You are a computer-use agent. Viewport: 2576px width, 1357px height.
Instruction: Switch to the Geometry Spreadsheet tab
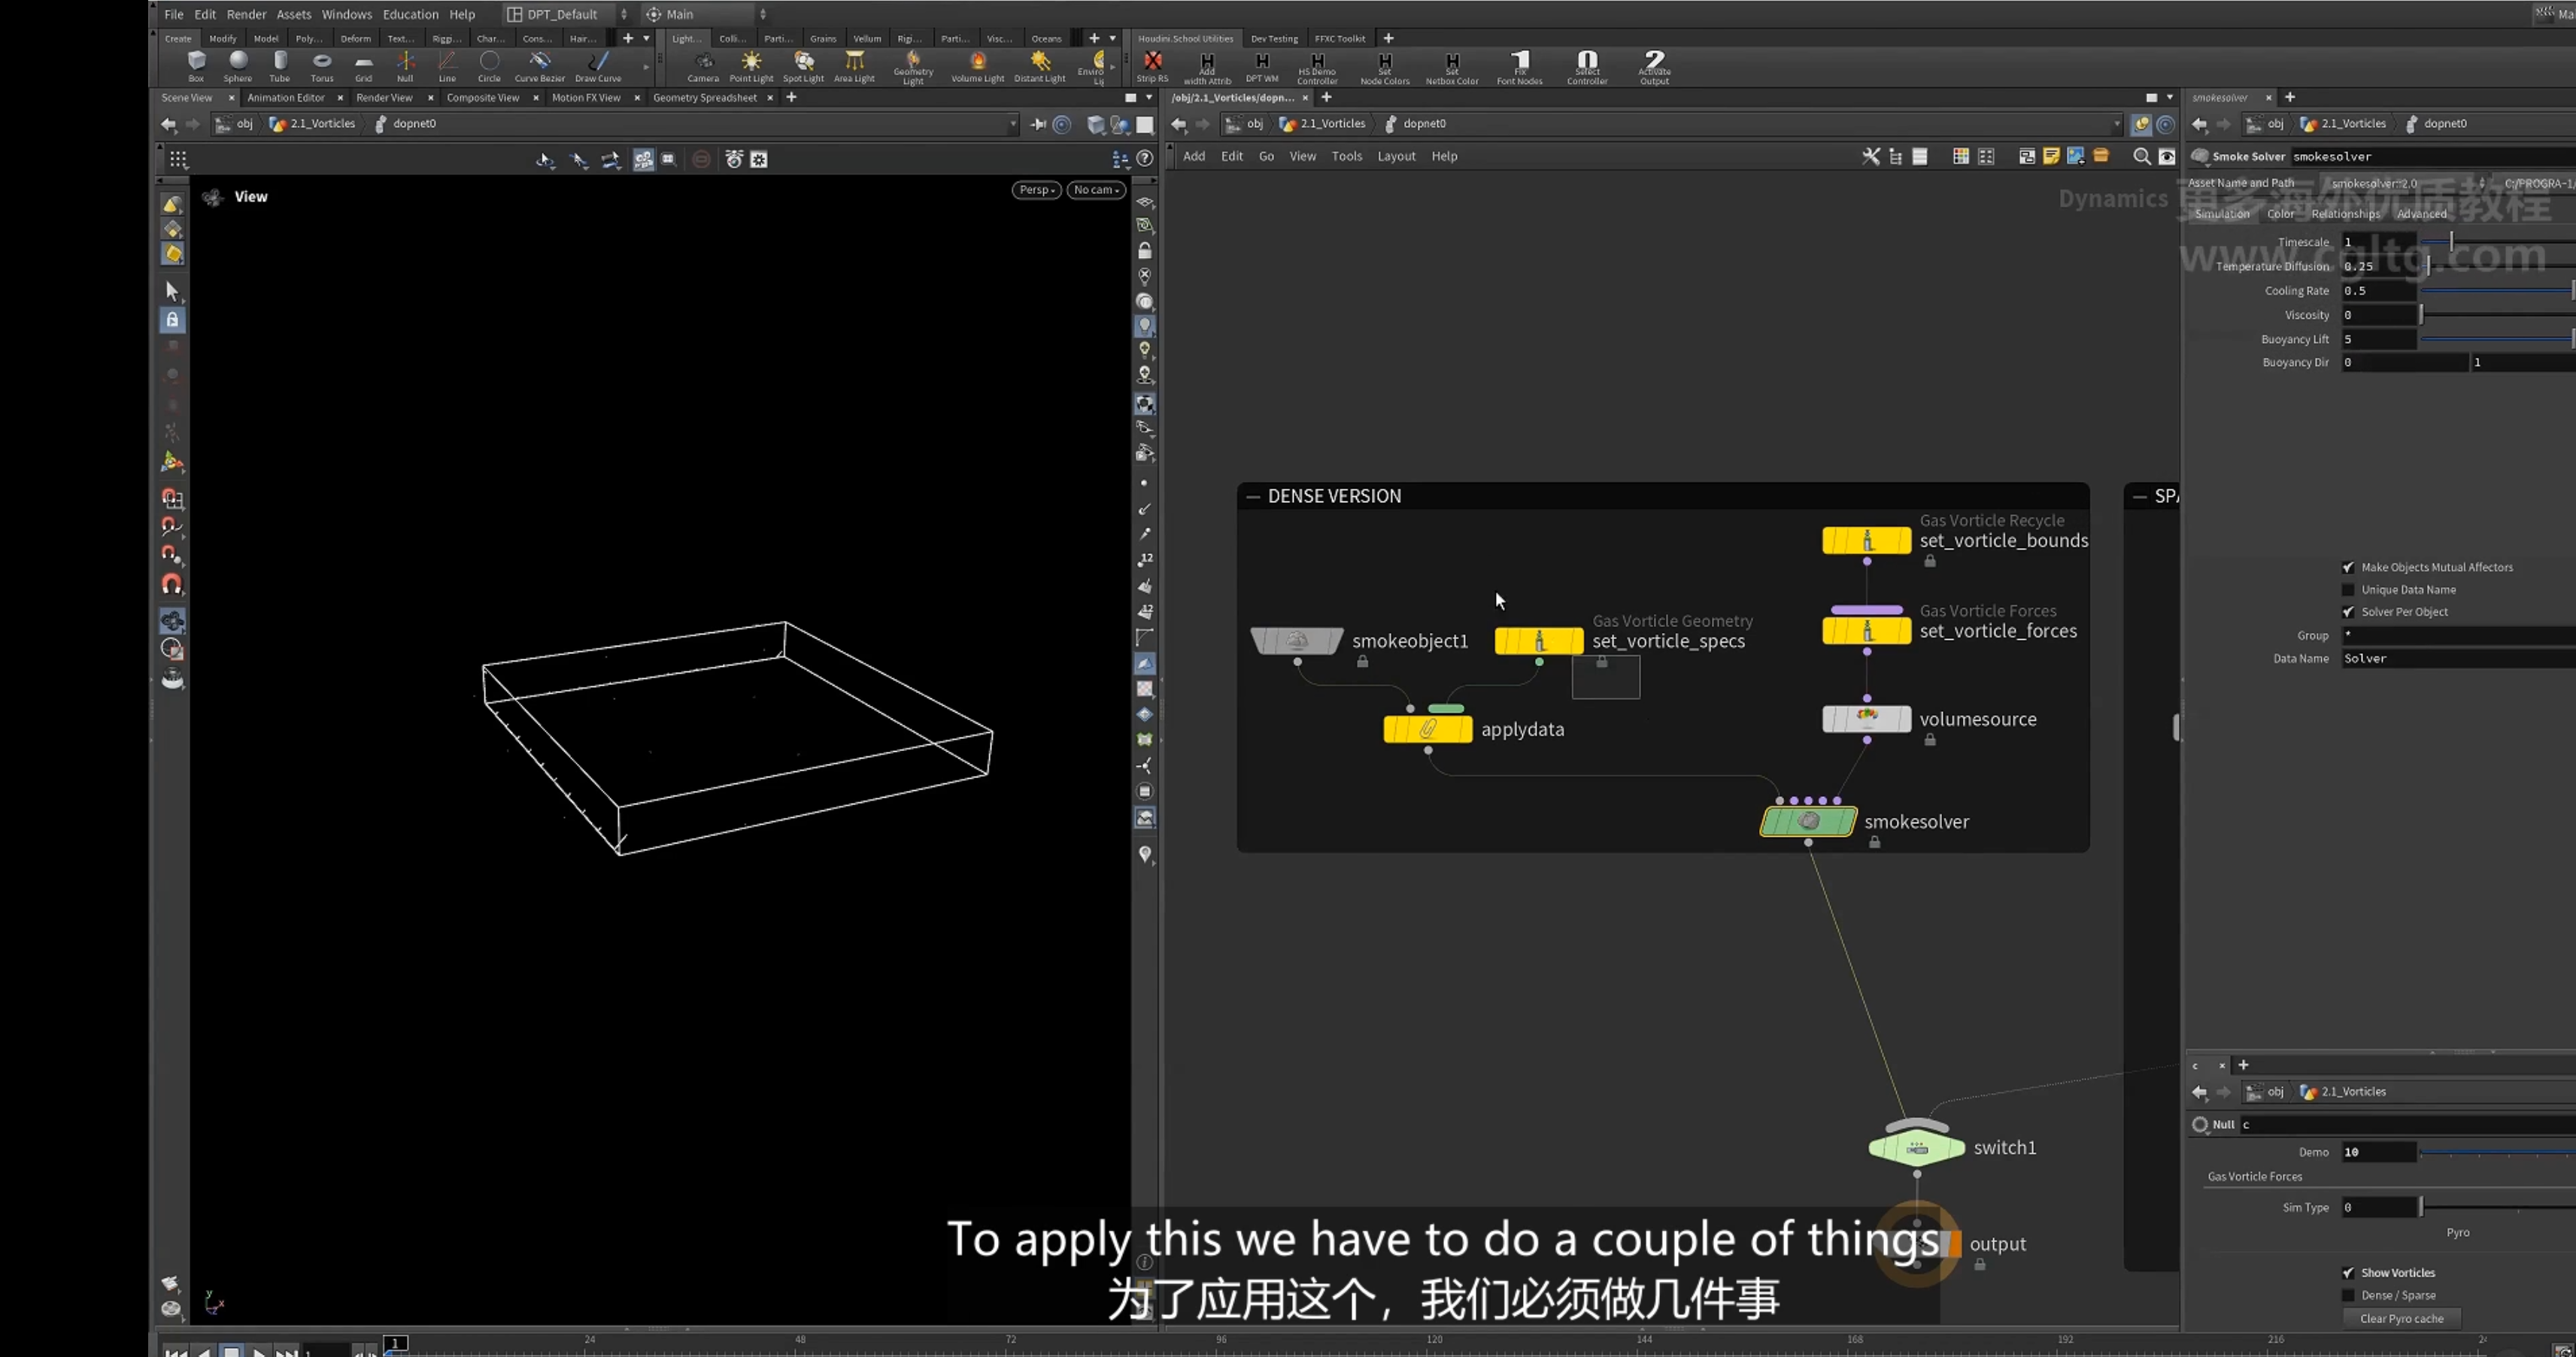pos(705,98)
